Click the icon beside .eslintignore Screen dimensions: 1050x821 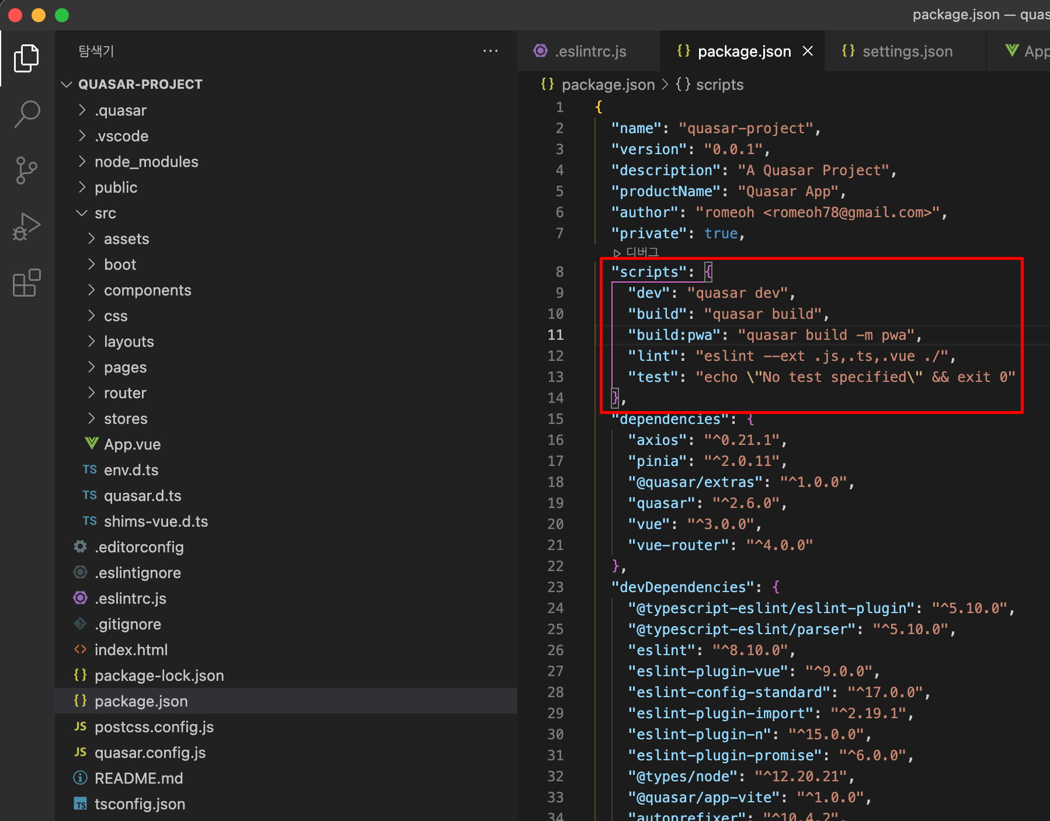coord(80,572)
